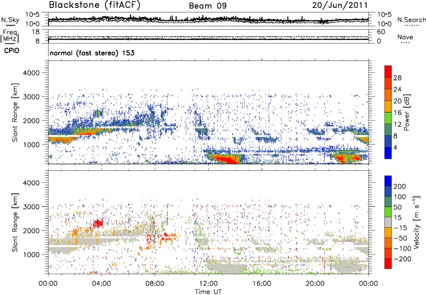Click the '08:00' time axis label
The height and width of the screenshot is (295, 426).
(x=155, y=284)
